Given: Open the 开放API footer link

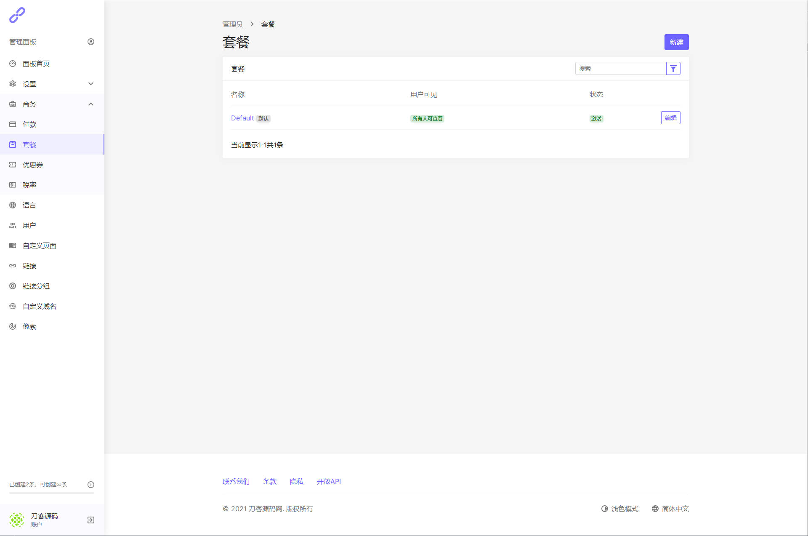Looking at the screenshot, I should coord(329,481).
